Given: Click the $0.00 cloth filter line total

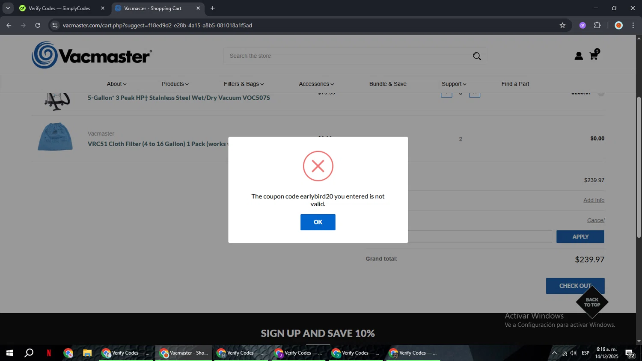Looking at the screenshot, I should point(597,138).
